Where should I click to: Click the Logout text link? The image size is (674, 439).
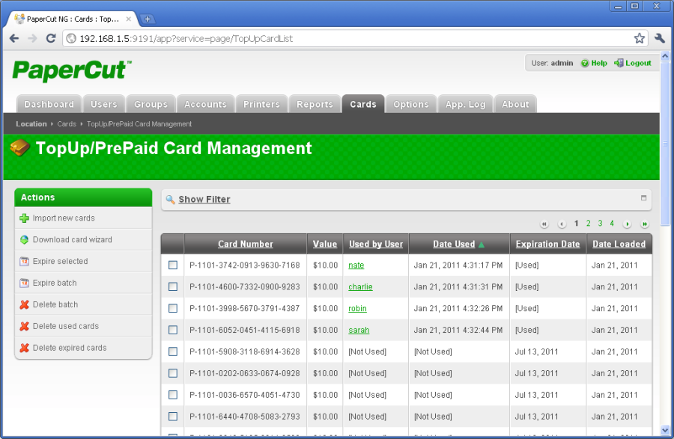point(638,63)
